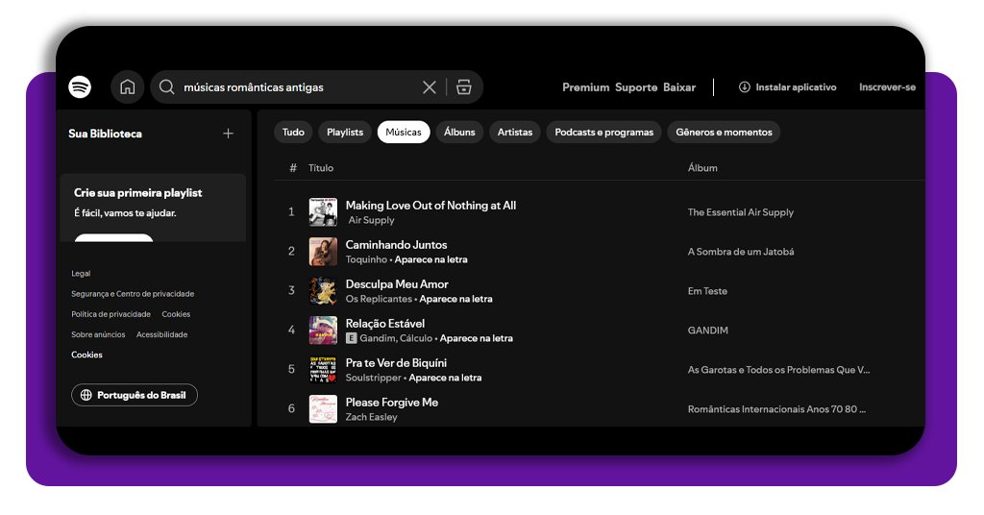Open song title Desculpa Meu Amor

tap(397, 284)
